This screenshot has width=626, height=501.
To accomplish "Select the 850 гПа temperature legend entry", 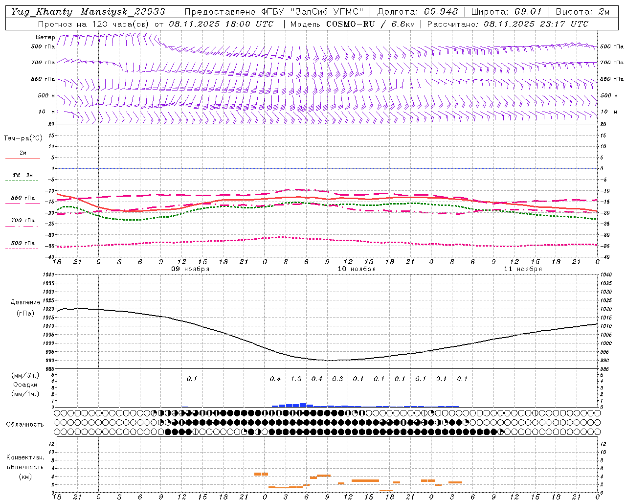I will pyautogui.click(x=23, y=198).
